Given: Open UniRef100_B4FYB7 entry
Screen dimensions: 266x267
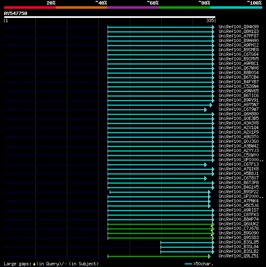Looking at the screenshot, I should 239,82.
